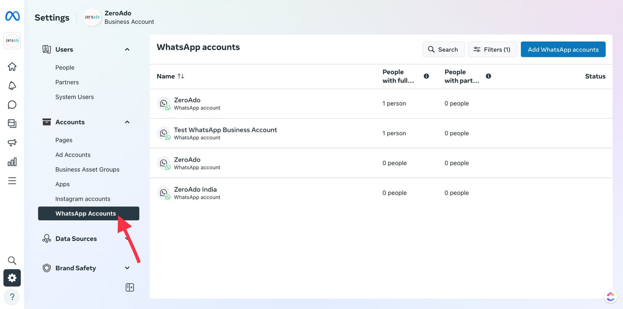Click the Meta logo
This screenshot has width=623, height=309.
(x=12, y=15)
